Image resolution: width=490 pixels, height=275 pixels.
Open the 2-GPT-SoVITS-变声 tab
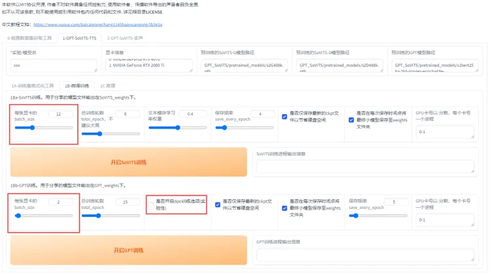[x=125, y=38]
